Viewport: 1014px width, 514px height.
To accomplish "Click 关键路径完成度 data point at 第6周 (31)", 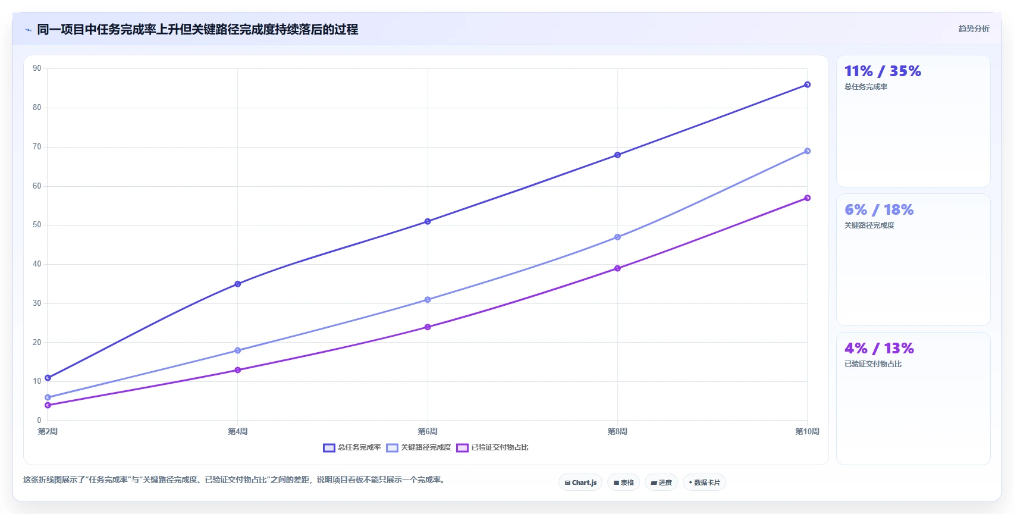I will tap(428, 300).
